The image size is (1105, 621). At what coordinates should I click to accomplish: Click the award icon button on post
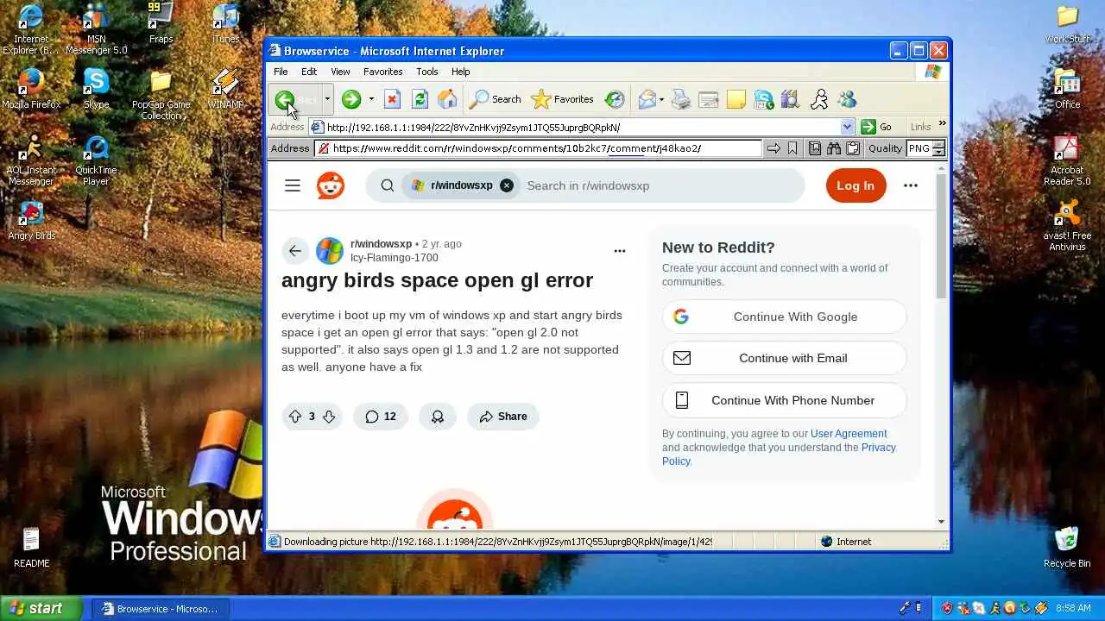(438, 417)
